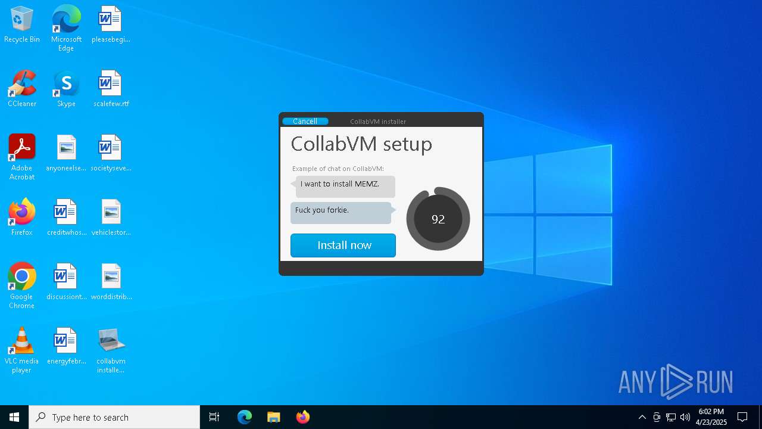
Task: Open the volume control tray icon
Action: tap(685, 417)
